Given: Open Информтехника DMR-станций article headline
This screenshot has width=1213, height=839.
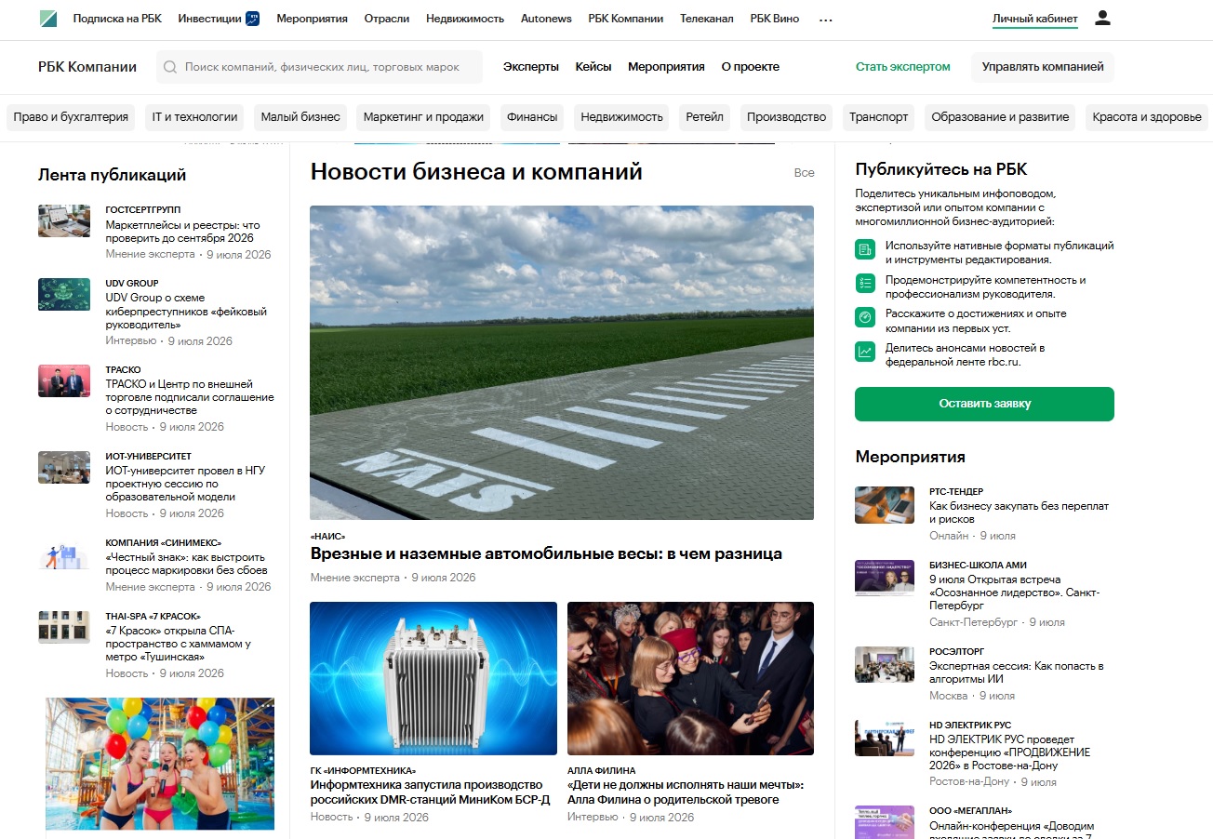Looking at the screenshot, I should 431,792.
